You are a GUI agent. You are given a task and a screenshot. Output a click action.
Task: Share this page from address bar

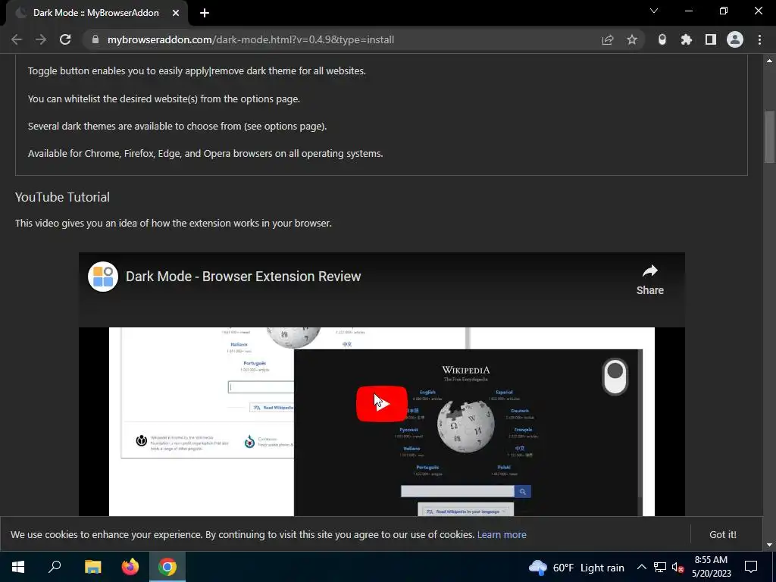608,39
